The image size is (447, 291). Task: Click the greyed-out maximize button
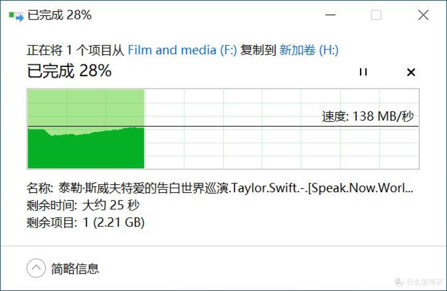[x=376, y=15]
